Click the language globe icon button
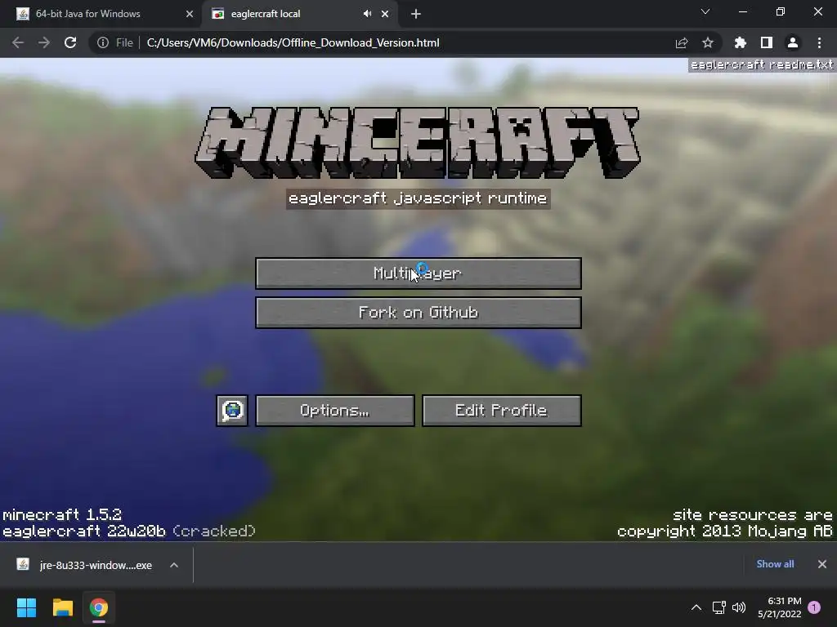Screen dimensions: 837x627 [232, 411]
